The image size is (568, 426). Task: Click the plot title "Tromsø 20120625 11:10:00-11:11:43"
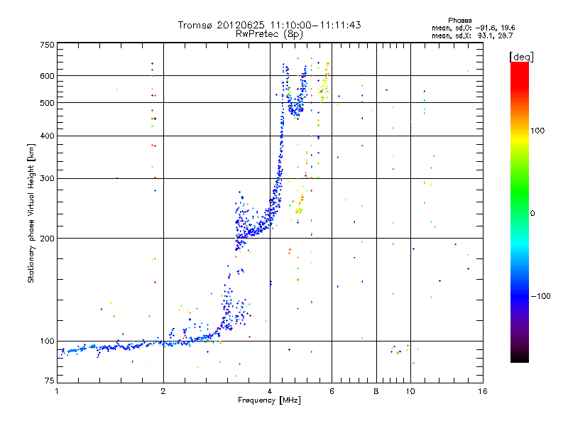[269, 25]
